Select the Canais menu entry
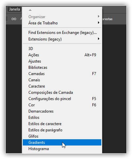Screen dimensions: 132x159 (62, 80)
